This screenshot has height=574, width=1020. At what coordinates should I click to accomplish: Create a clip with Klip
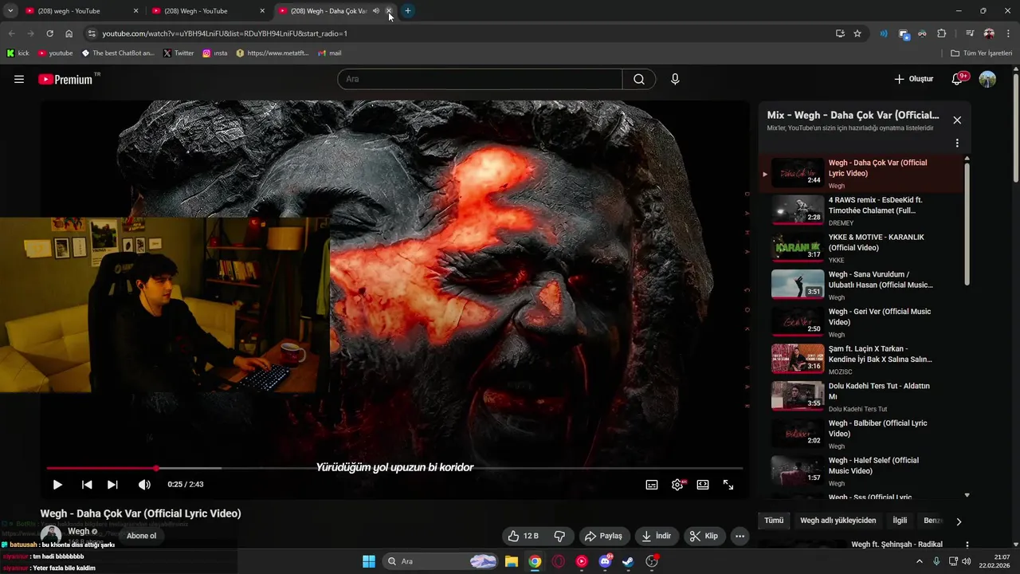point(704,536)
